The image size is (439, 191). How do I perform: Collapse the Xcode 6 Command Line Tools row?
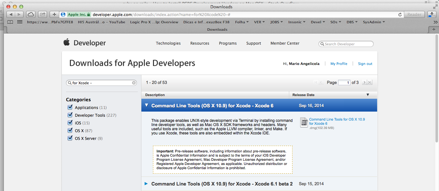[x=147, y=105]
